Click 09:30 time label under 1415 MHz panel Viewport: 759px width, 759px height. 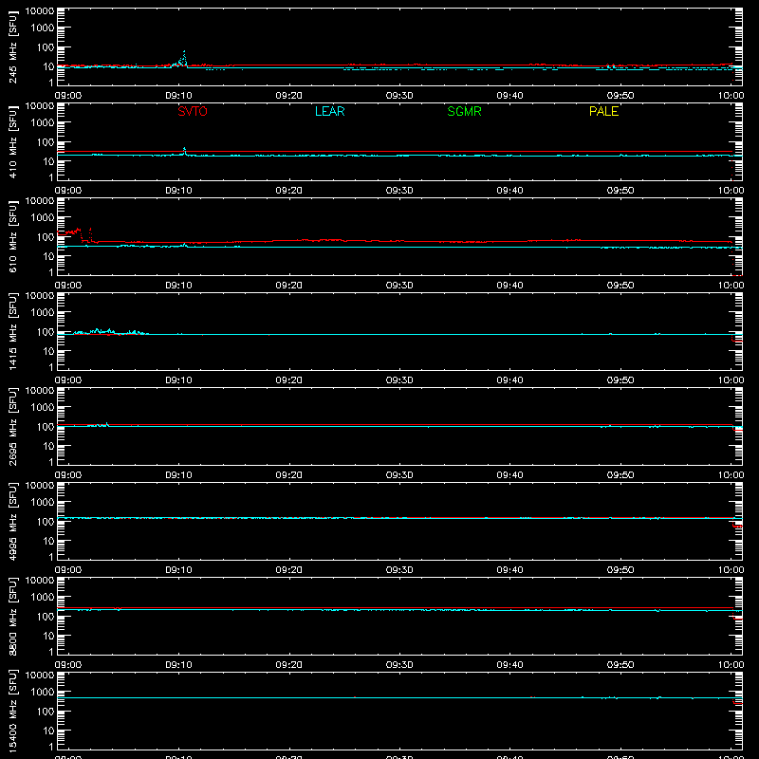click(x=399, y=380)
